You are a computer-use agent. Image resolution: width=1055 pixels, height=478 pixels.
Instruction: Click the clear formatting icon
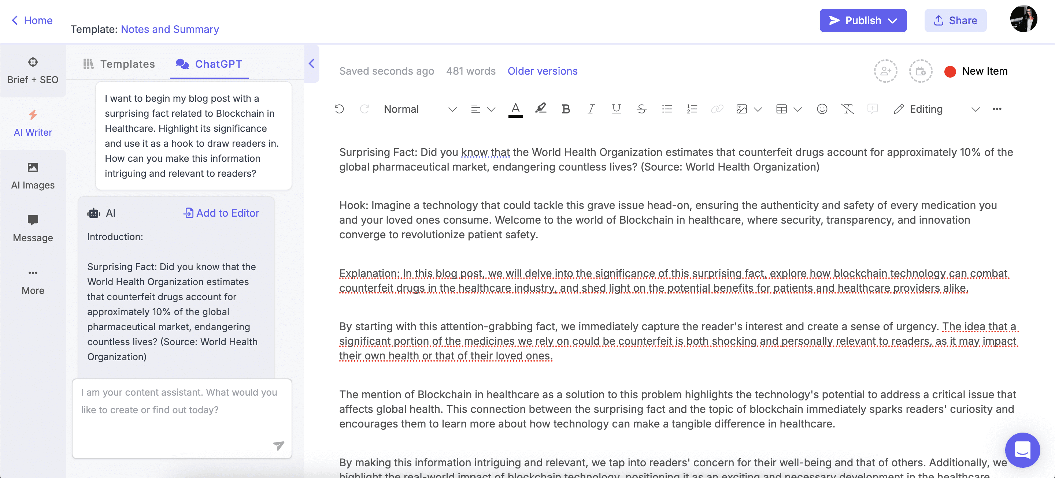[x=847, y=109]
